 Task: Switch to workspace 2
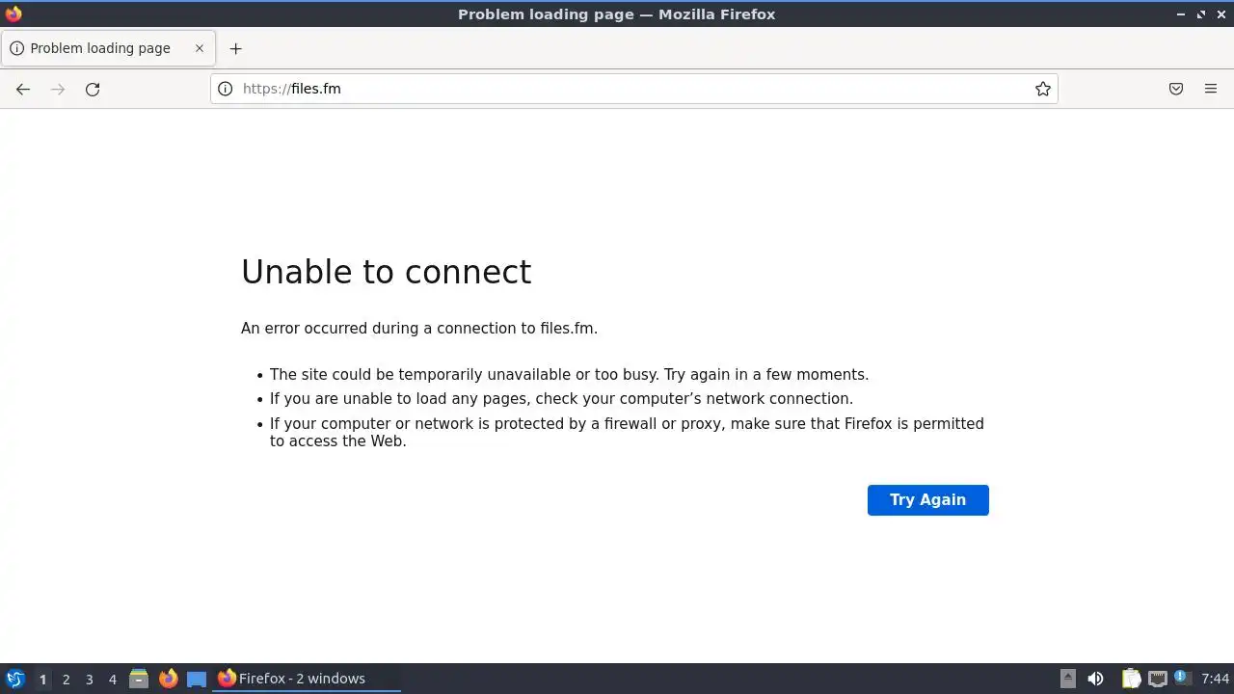coord(66,679)
